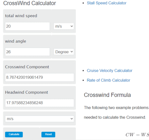Expand the output m/s units dropdown
Image resolution: width=149 pixels, height=140 pixels.
tap(39, 119)
